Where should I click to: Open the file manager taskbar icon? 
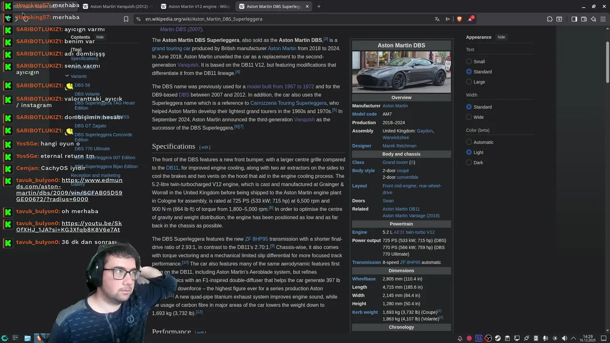[28, 338]
